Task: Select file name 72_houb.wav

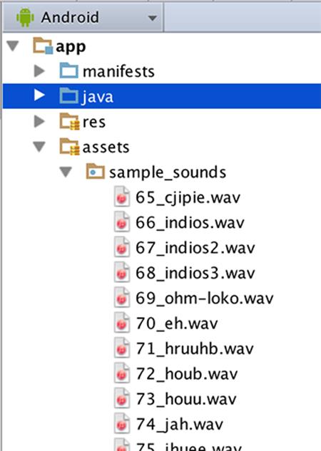Action: 187,375
